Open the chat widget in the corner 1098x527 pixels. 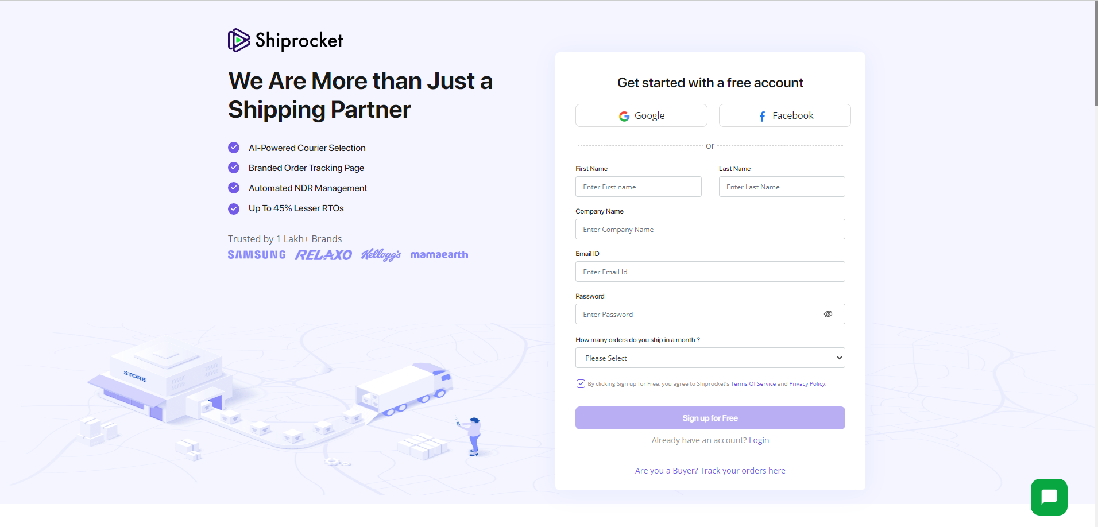coord(1049,497)
